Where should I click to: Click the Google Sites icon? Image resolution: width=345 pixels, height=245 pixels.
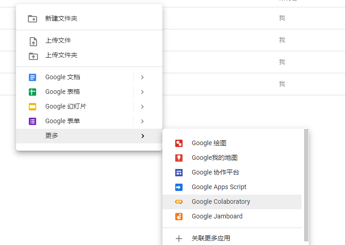tap(179, 173)
